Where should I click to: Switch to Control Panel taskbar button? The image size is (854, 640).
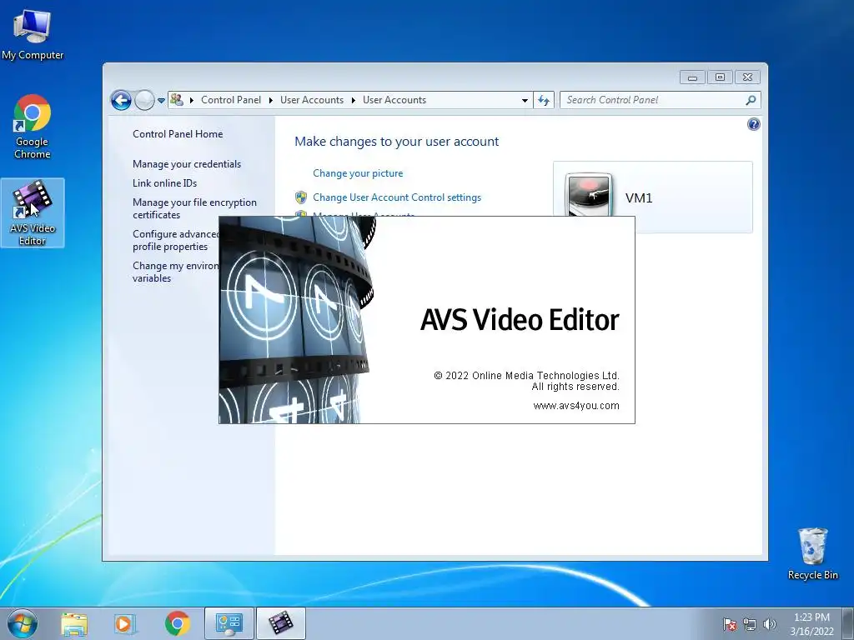tap(229, 623)
